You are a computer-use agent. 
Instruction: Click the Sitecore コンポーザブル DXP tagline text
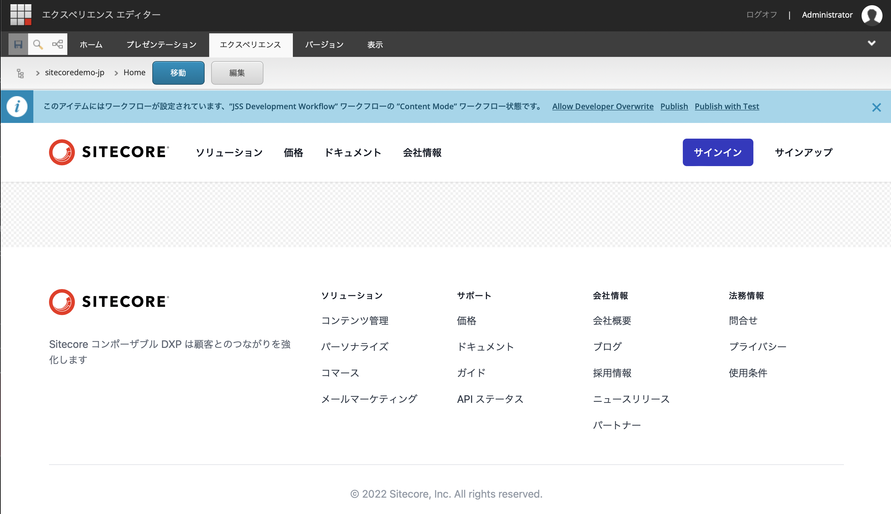(x=170, y=351)
